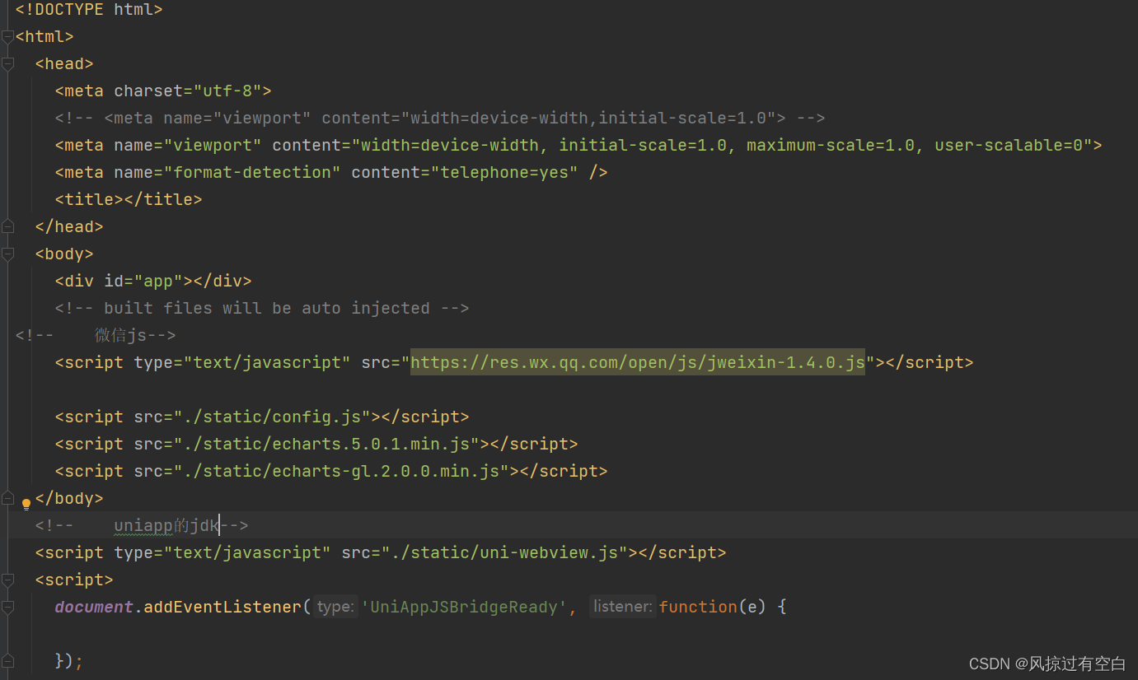Click 'maximum-scale=1.0' in viewport content

pos(830,145)
